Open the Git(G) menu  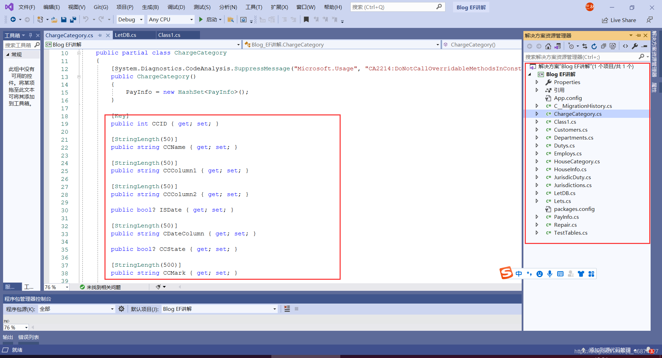(101, 7)
